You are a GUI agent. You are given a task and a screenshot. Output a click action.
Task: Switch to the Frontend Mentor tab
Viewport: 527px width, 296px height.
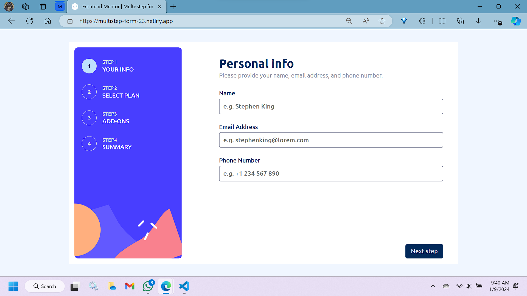pyautogui.click(x=117, y=7)
